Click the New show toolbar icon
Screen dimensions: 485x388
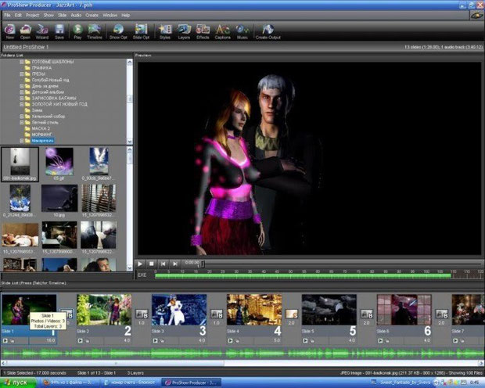10,31
